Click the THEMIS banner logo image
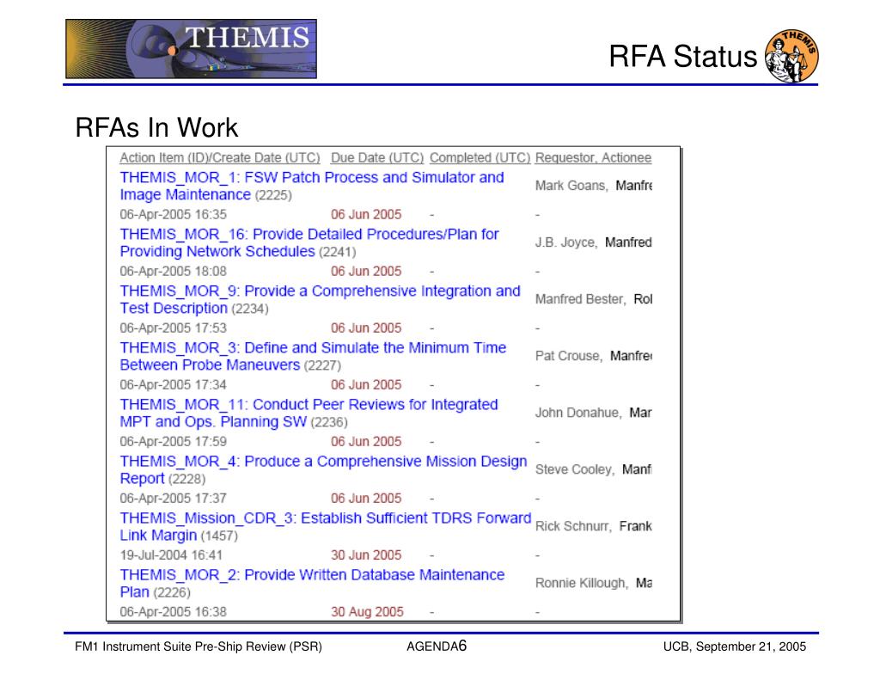 (191, 49)
